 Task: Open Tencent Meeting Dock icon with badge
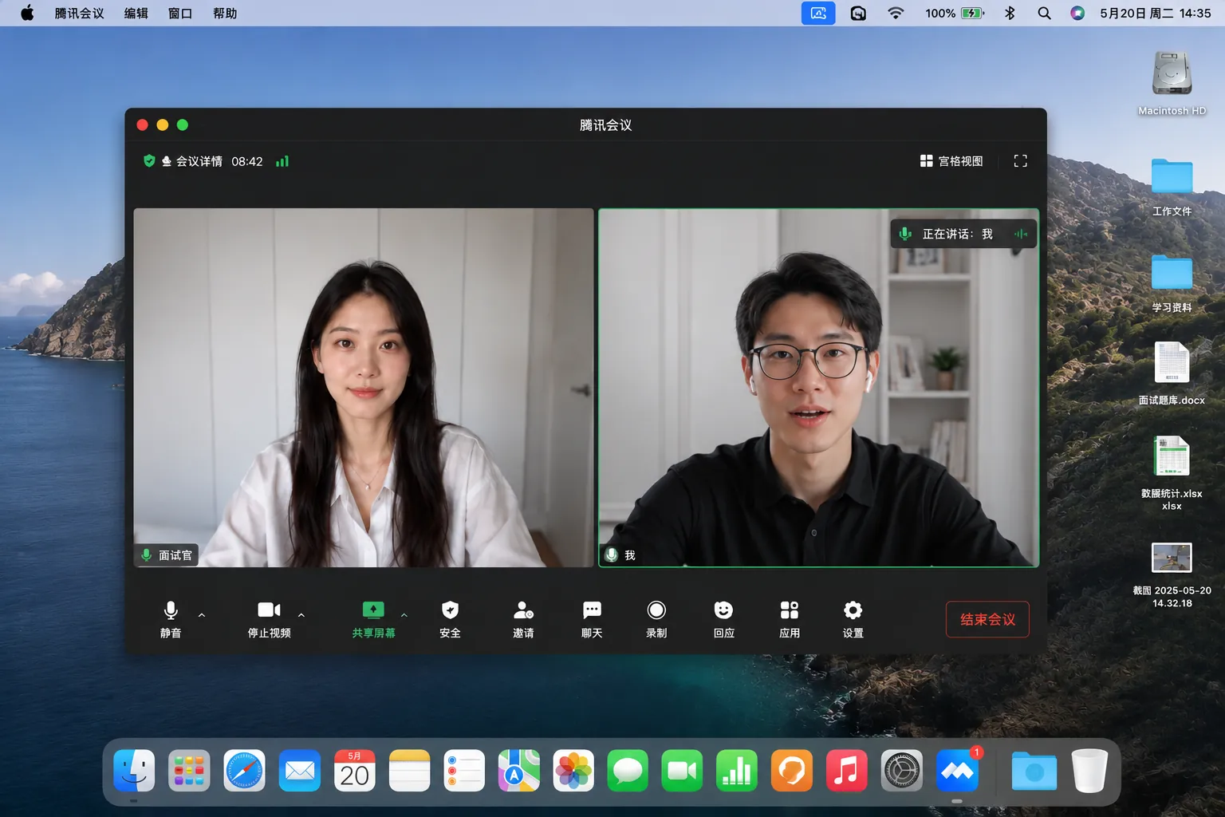pyautogui.click(x=957, y=771)
